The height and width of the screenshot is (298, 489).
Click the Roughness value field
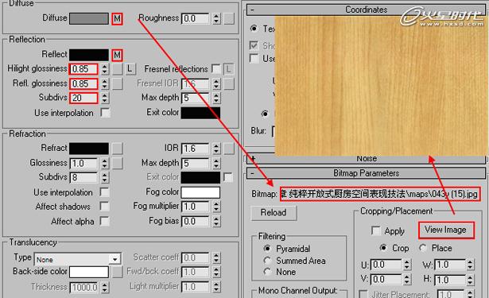coord(196,19)
